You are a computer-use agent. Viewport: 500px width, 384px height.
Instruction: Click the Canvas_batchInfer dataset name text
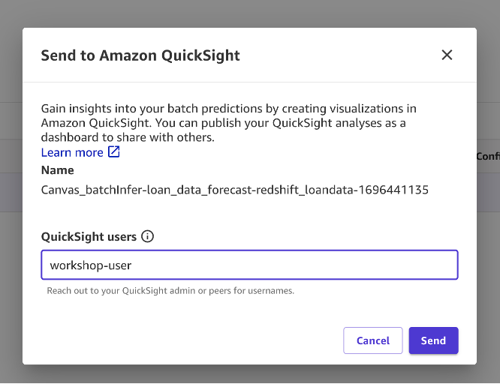[x=234, y=190]
